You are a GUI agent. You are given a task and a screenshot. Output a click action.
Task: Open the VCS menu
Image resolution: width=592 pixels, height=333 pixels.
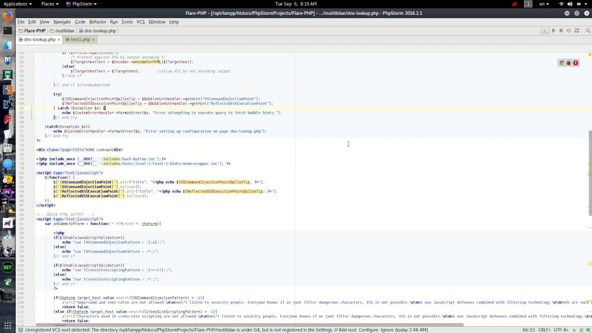pos(141,22)
